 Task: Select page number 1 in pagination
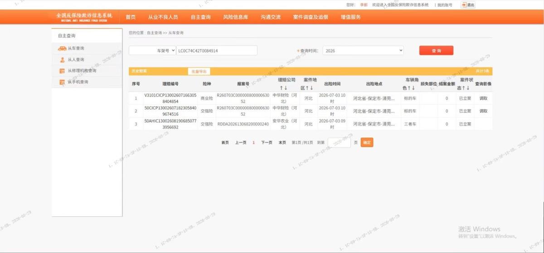point(253,143)
